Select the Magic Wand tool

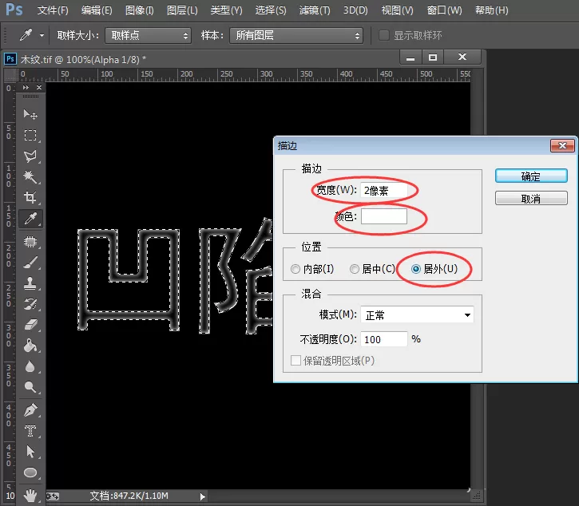[x=30, y=177]
